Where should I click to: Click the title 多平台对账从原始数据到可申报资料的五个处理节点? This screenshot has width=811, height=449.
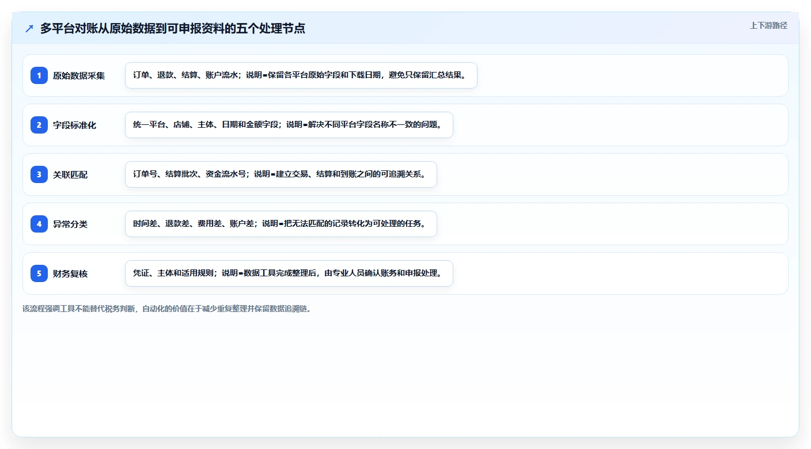coord(173,29)
